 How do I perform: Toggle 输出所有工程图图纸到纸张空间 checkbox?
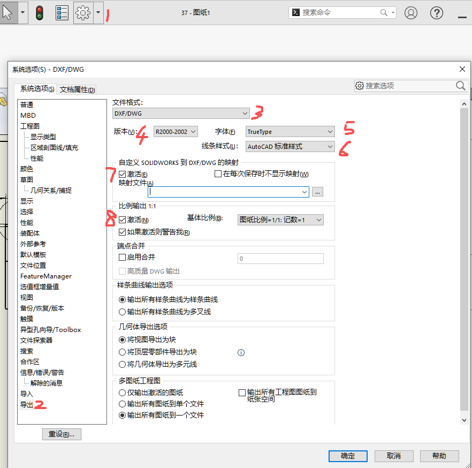242,392
